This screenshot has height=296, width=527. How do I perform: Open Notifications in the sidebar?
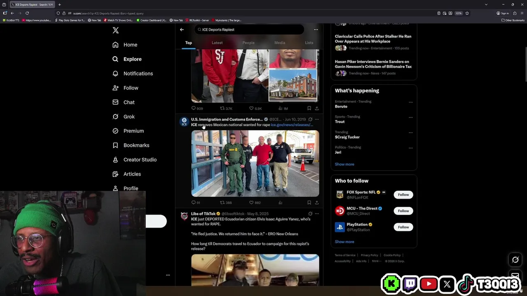click(133, 74)
